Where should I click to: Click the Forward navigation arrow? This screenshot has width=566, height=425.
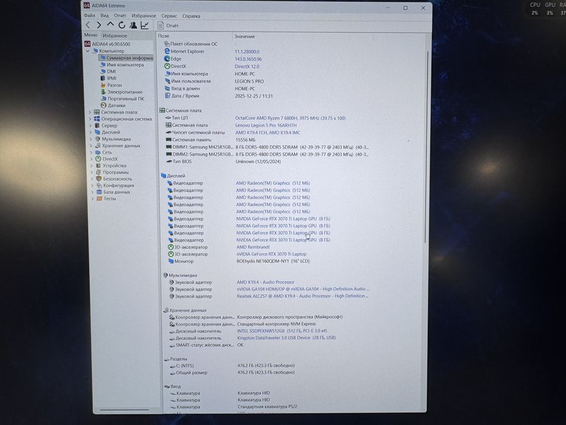[x=98, y=25]
